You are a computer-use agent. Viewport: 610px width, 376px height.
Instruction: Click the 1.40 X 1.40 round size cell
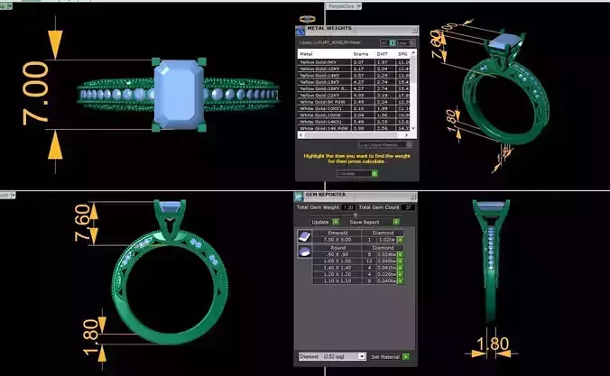pos(337,268)
